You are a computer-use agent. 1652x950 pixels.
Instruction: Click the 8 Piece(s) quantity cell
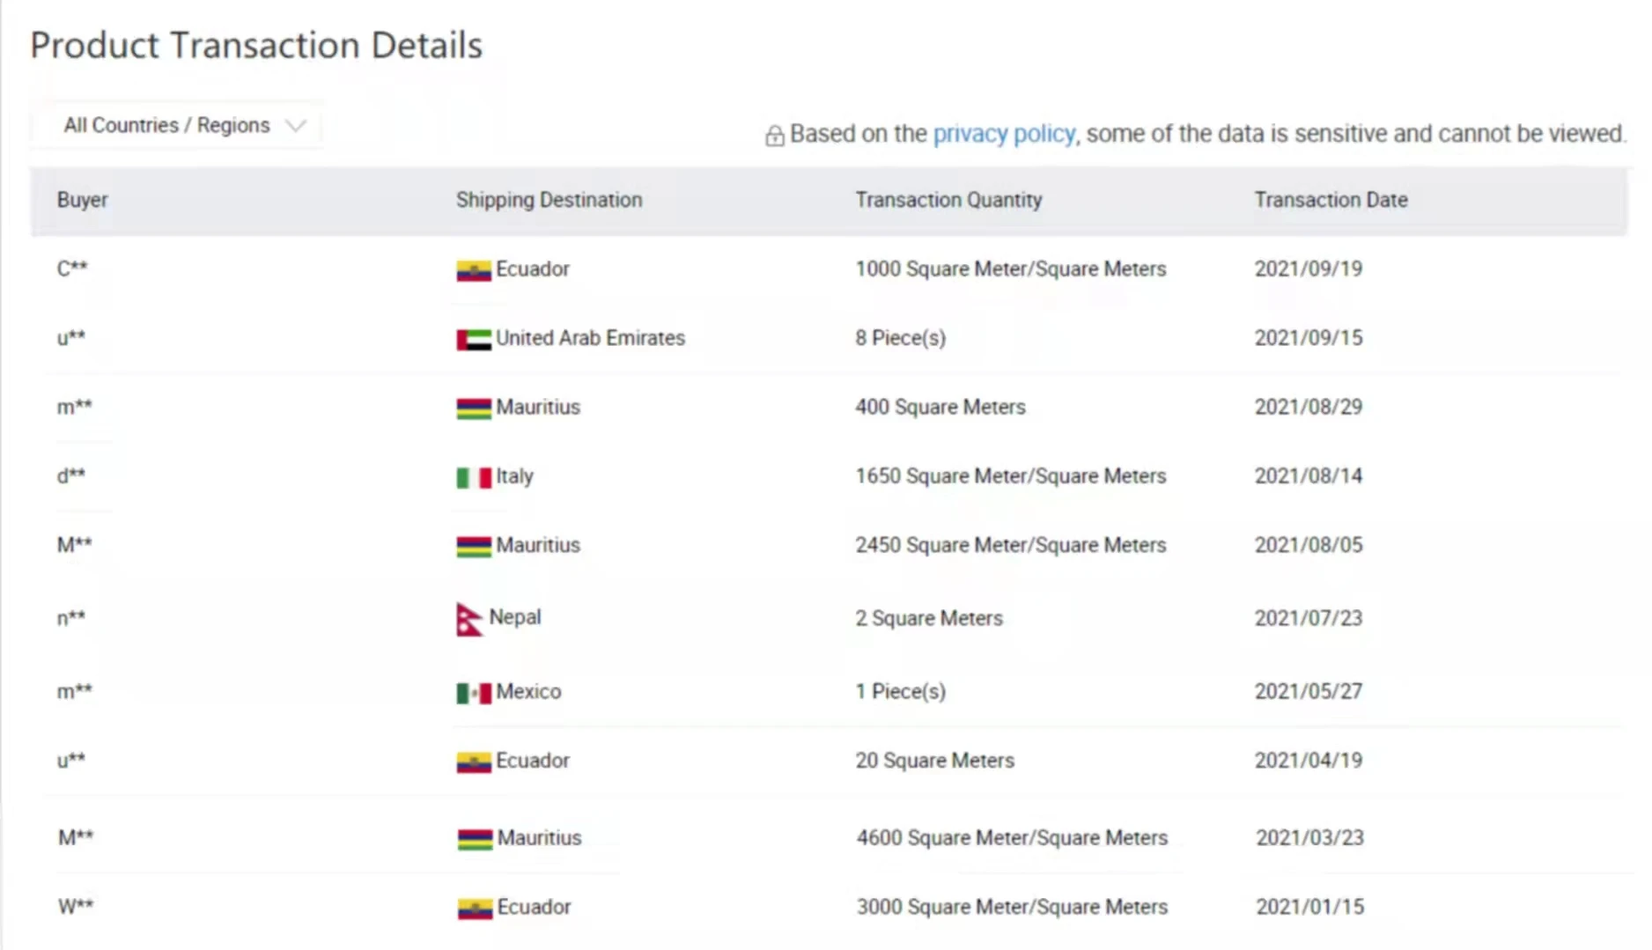click(900, 338)
